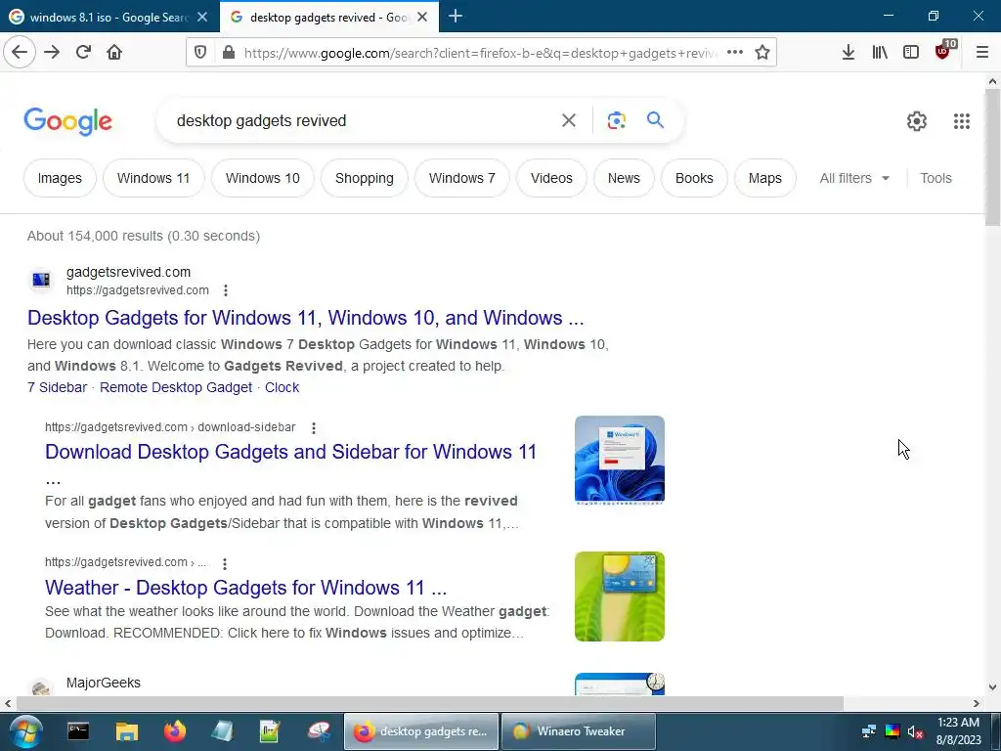
Task: Switch to Winaero Tweaker taskbar window
Action: pyautogui.click(x=579, y=731)
